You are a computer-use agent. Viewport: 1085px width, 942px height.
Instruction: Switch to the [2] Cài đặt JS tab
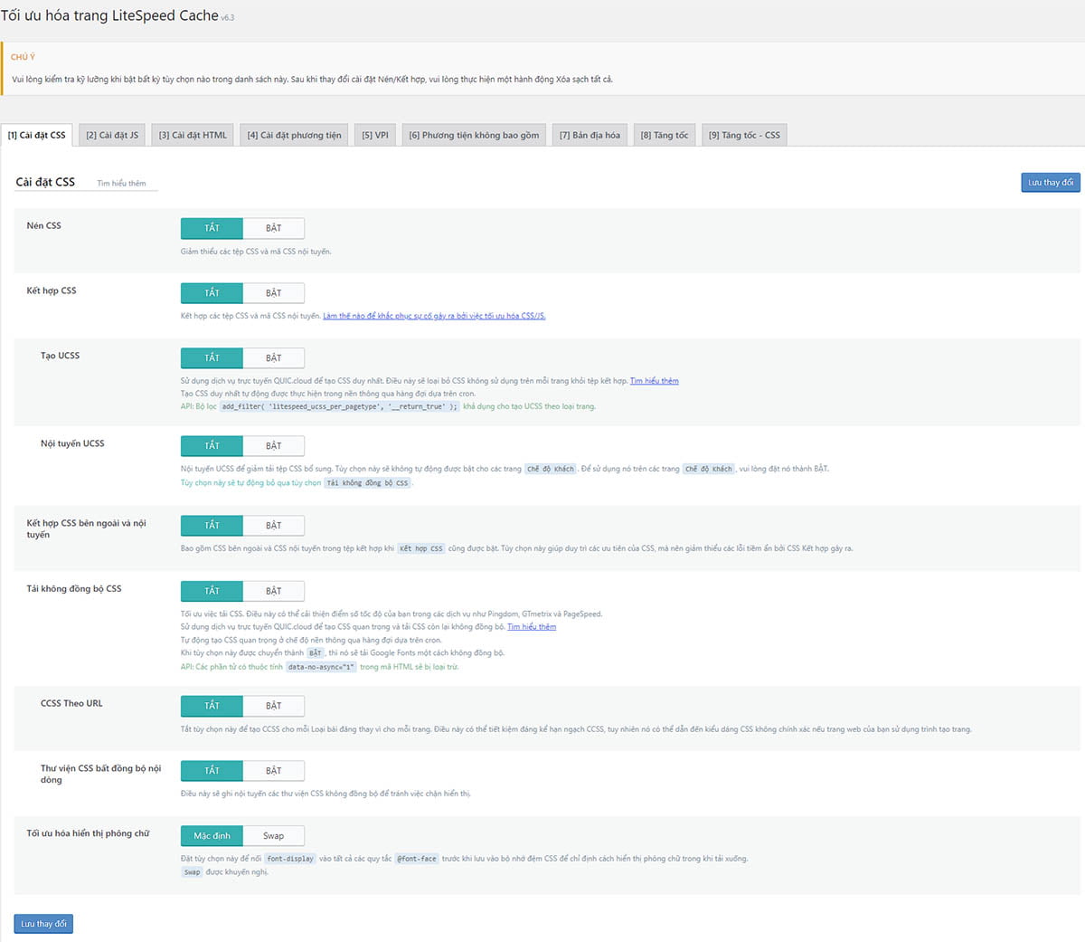(x=112, y=136)
